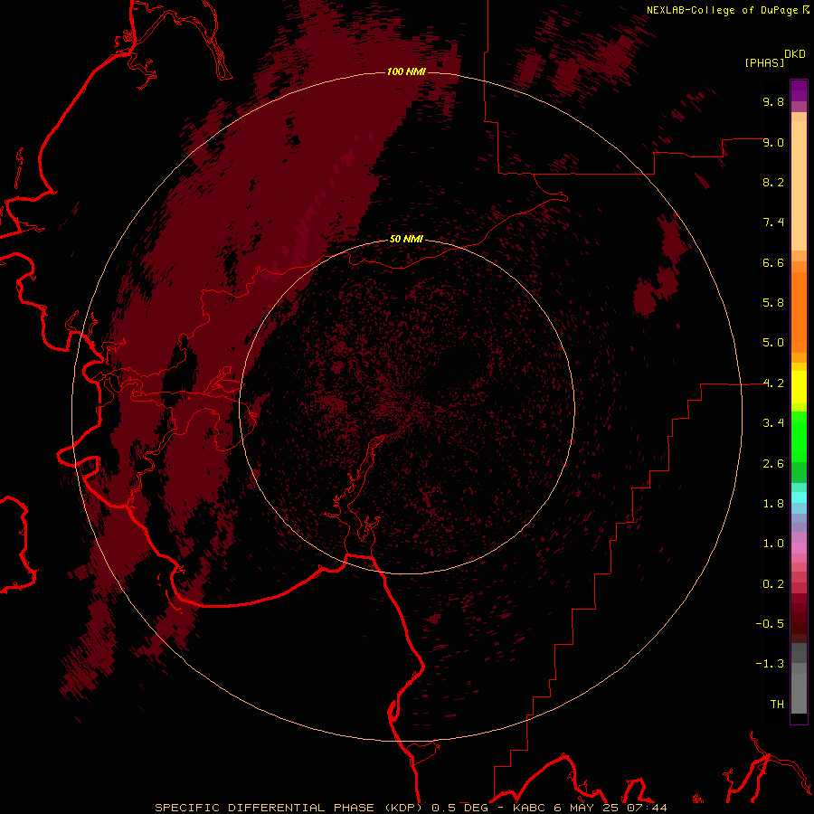Click the TH threshold label on scale

click(x=777, y=705)
